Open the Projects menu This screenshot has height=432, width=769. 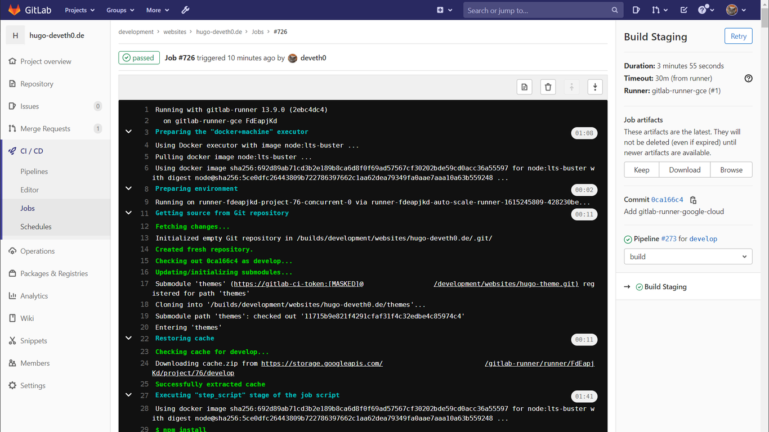coord(79,10)
